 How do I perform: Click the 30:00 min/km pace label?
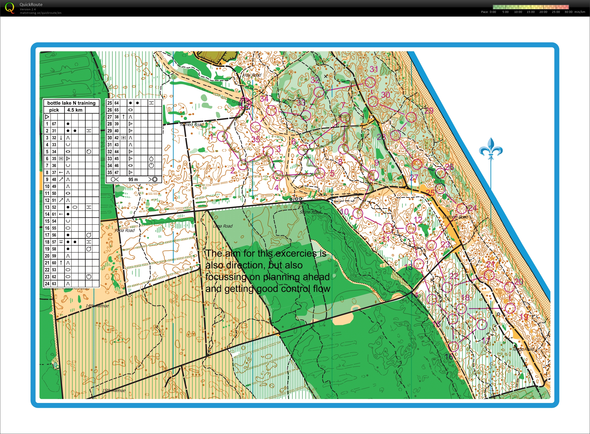coord(575,12)
